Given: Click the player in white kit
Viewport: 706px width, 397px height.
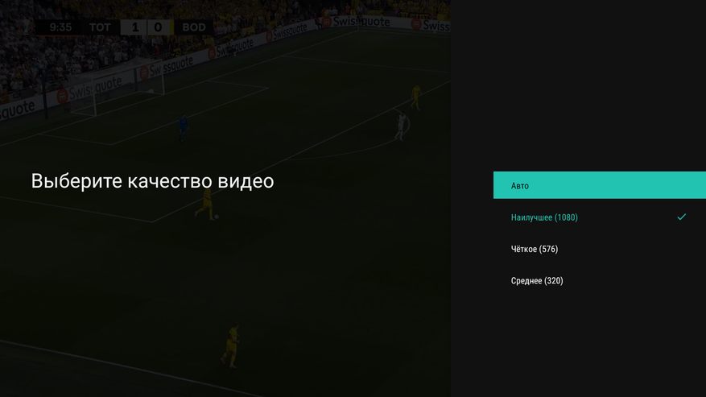Looking at the screenshot, I should (x=400, y=126).
